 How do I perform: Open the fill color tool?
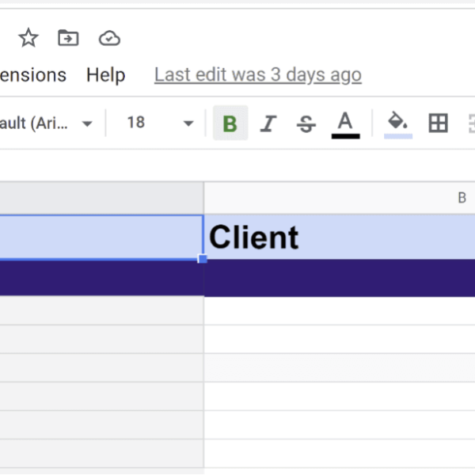[x=398, y=123]
